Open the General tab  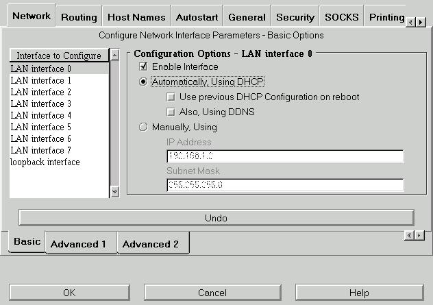pyautogui.click(x=247, y=17)
